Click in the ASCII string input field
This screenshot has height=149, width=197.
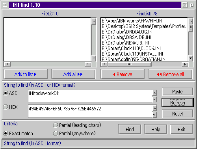pyautogui.click(x=90, y=96)
